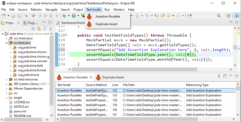Open dropdown arrow next to Debug icon
Image resolution: width=241 pixels, height=122 pixels.
pyautogui.click(x=69, y=16)
